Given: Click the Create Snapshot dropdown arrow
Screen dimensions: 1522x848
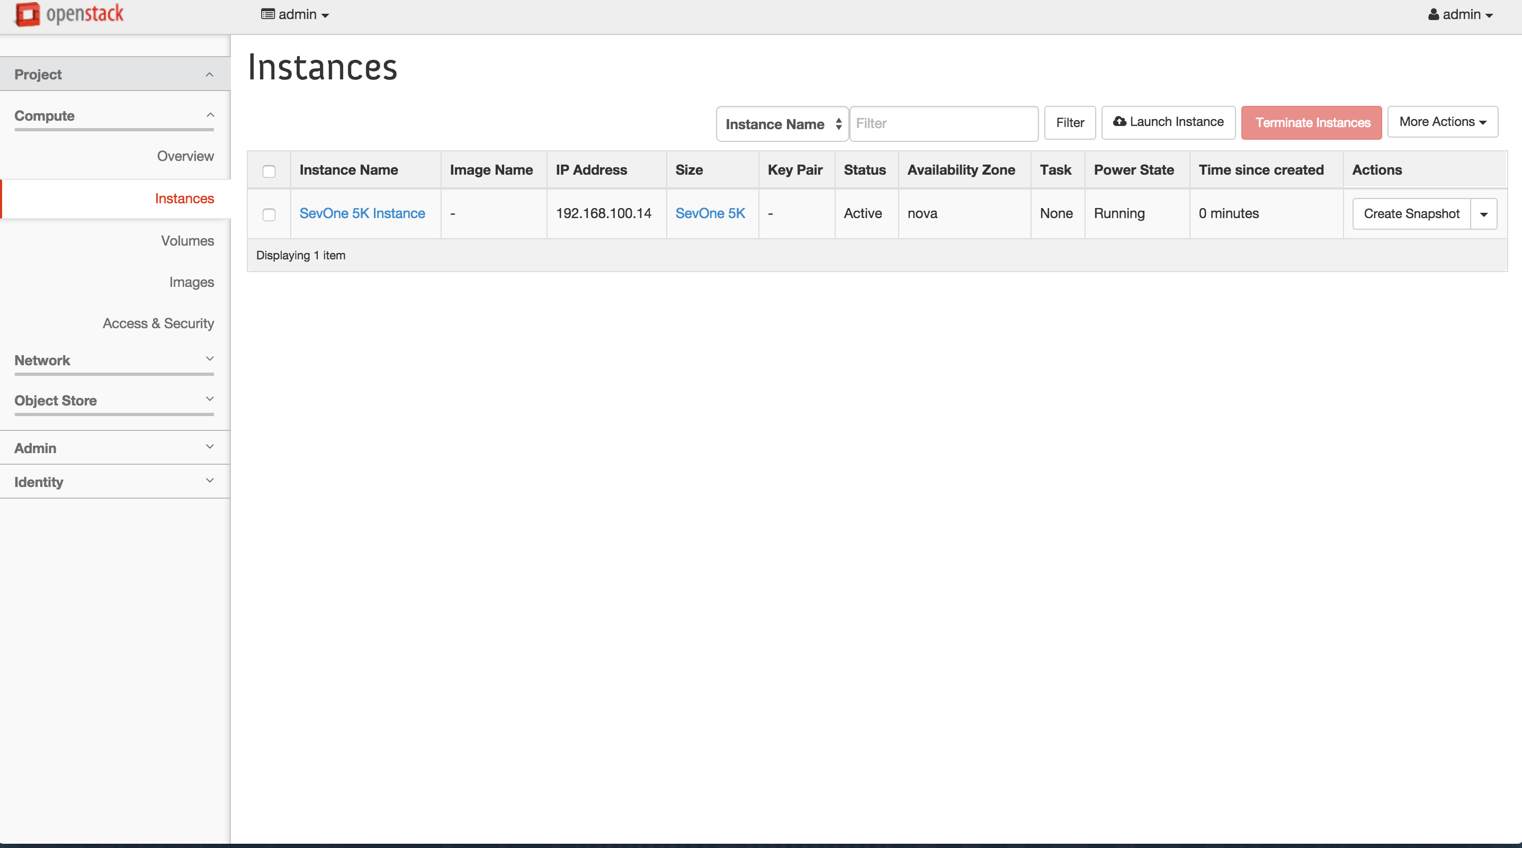Looking at the screenshot, I should tap(1484, 213).
